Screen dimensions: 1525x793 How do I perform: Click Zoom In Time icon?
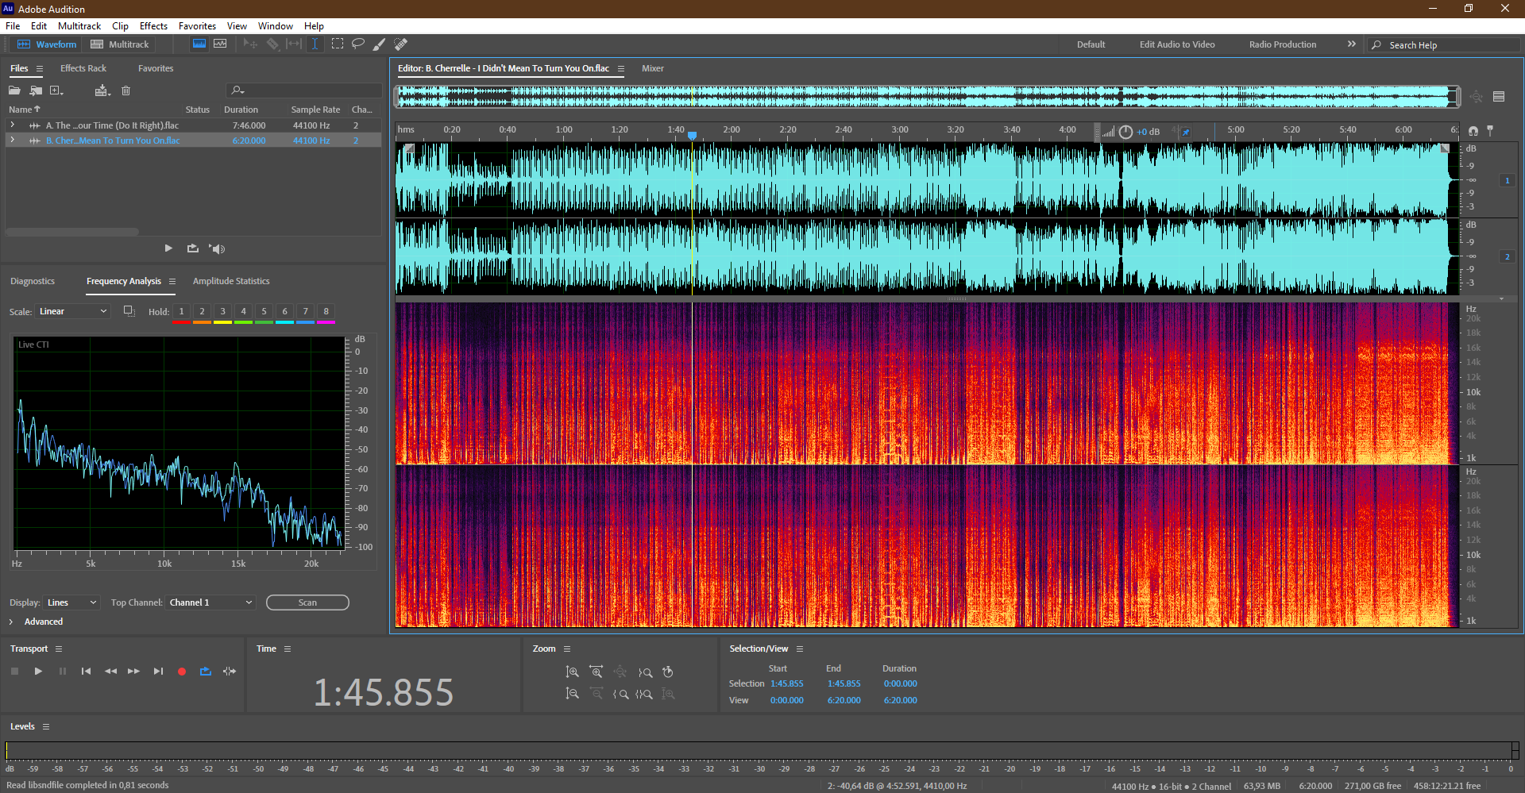coord(596,672)
